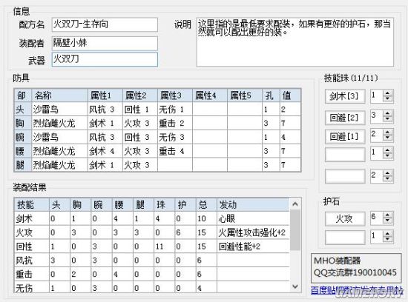Click the 技能 column header in results
Image resolution: width=408 pixels, height=302 pixels.
pos(31,204)
